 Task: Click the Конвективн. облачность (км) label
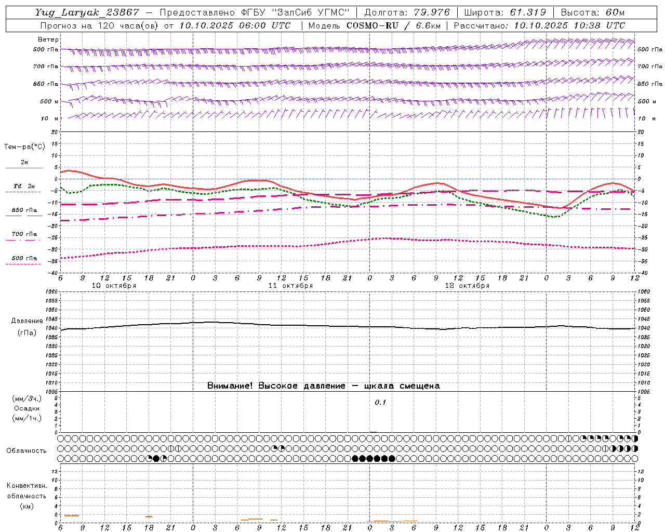(x=26, y=496)
